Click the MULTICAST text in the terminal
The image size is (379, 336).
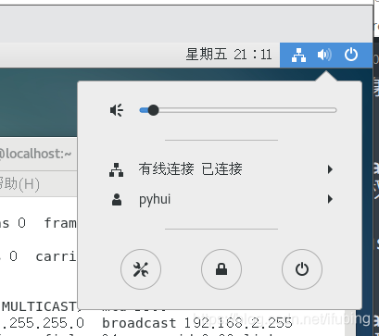[38, 306]
